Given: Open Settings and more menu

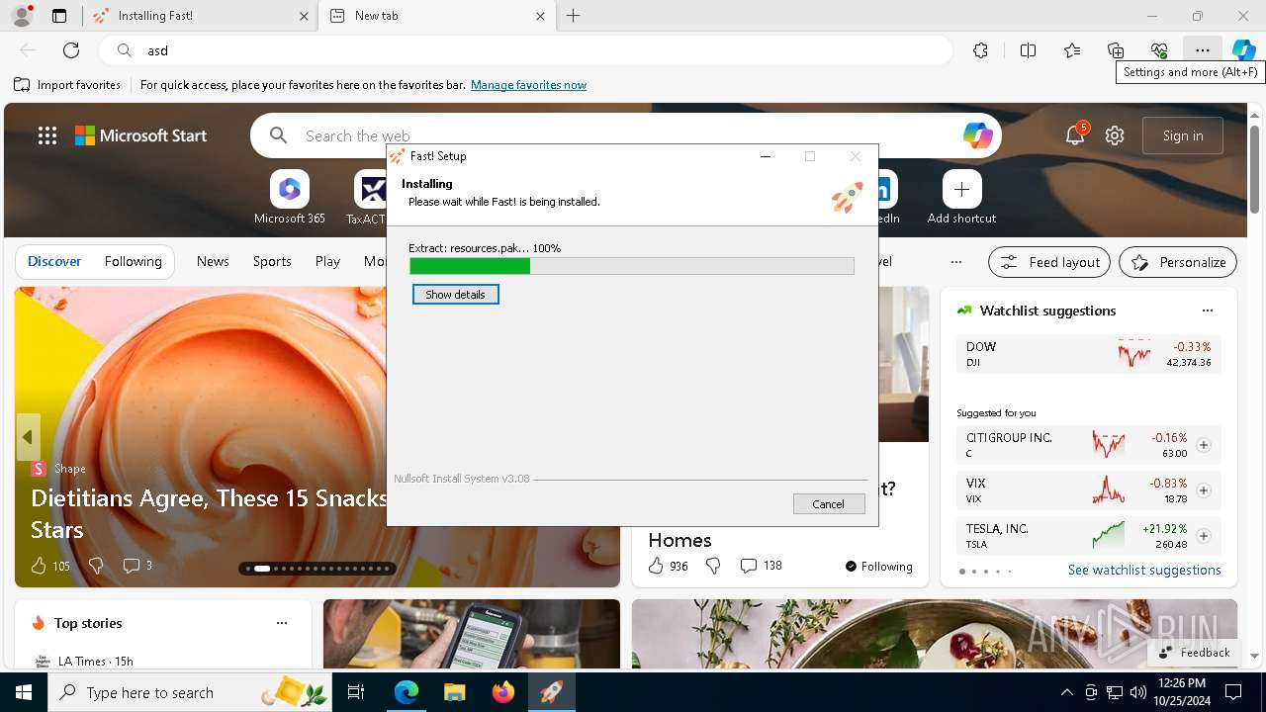Looking at the screenshot, I should [x=1202, y=50].
